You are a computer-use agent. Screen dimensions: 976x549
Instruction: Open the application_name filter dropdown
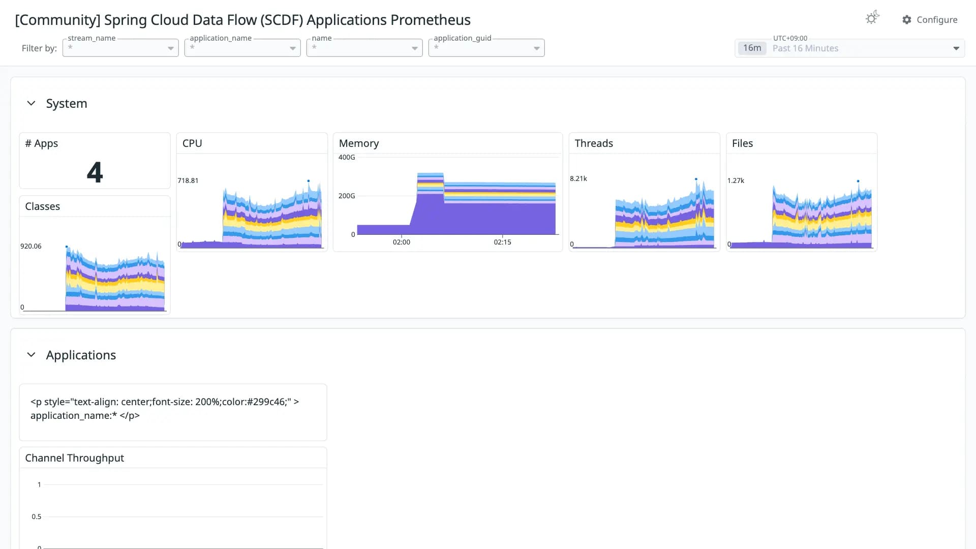[x=242, y=48]
